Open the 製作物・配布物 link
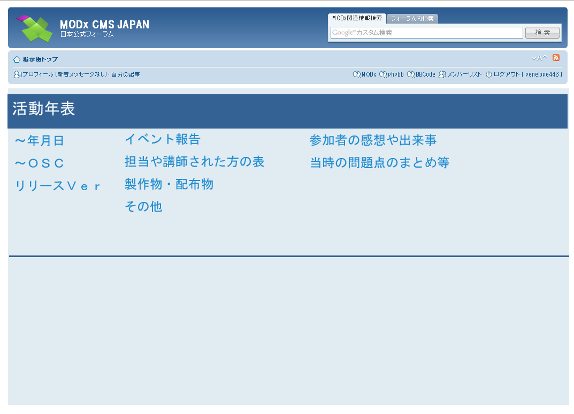This screenshot has height=414, width=574. click(x=169, y=184)
